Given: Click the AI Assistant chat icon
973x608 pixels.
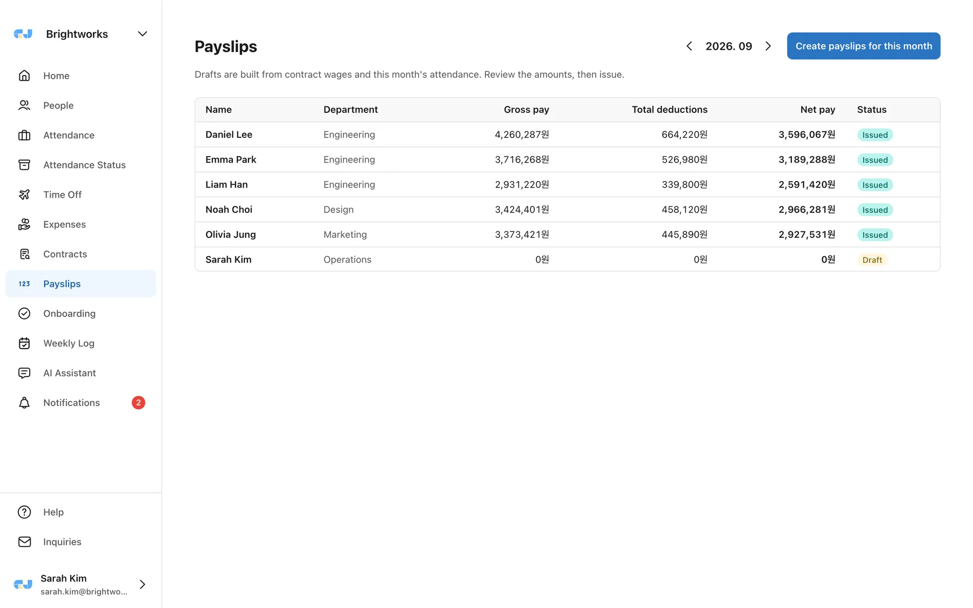Looking at the screenshot, I should (x=24, y=373).
